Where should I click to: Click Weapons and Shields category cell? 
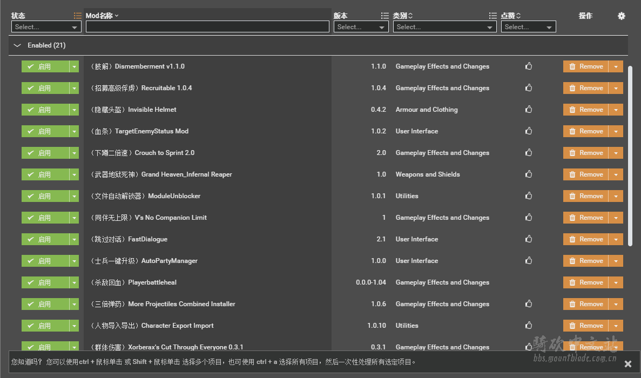pos(428,174)
